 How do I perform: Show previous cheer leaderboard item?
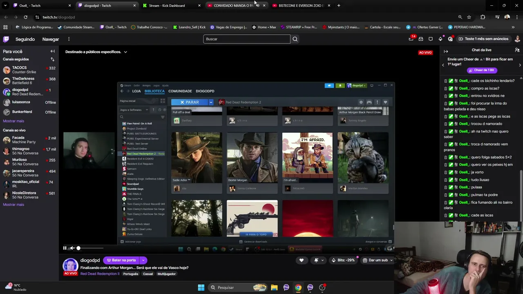443,65
